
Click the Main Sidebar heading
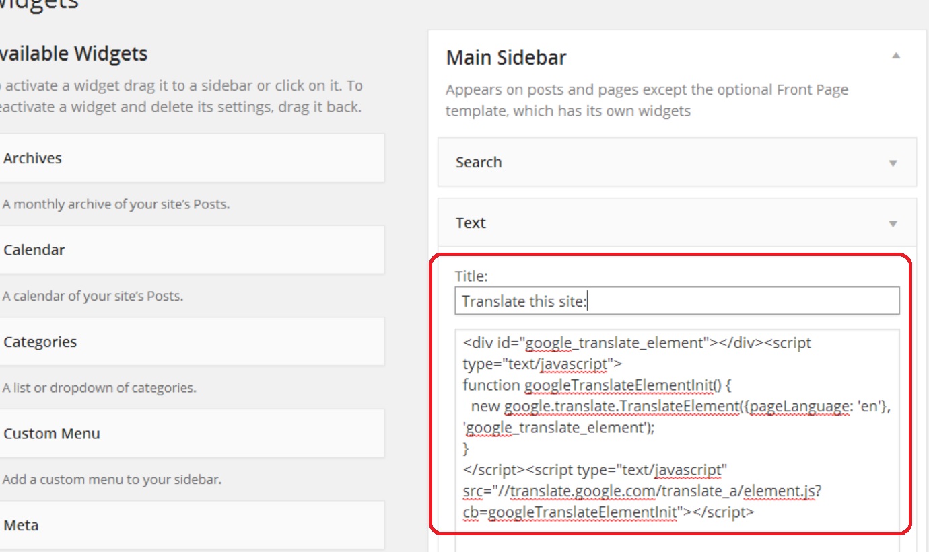pyautogui.click(x=506, y=58)
